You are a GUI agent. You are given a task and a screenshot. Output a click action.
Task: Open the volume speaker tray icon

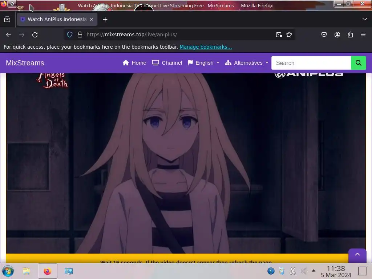[303, 271]
